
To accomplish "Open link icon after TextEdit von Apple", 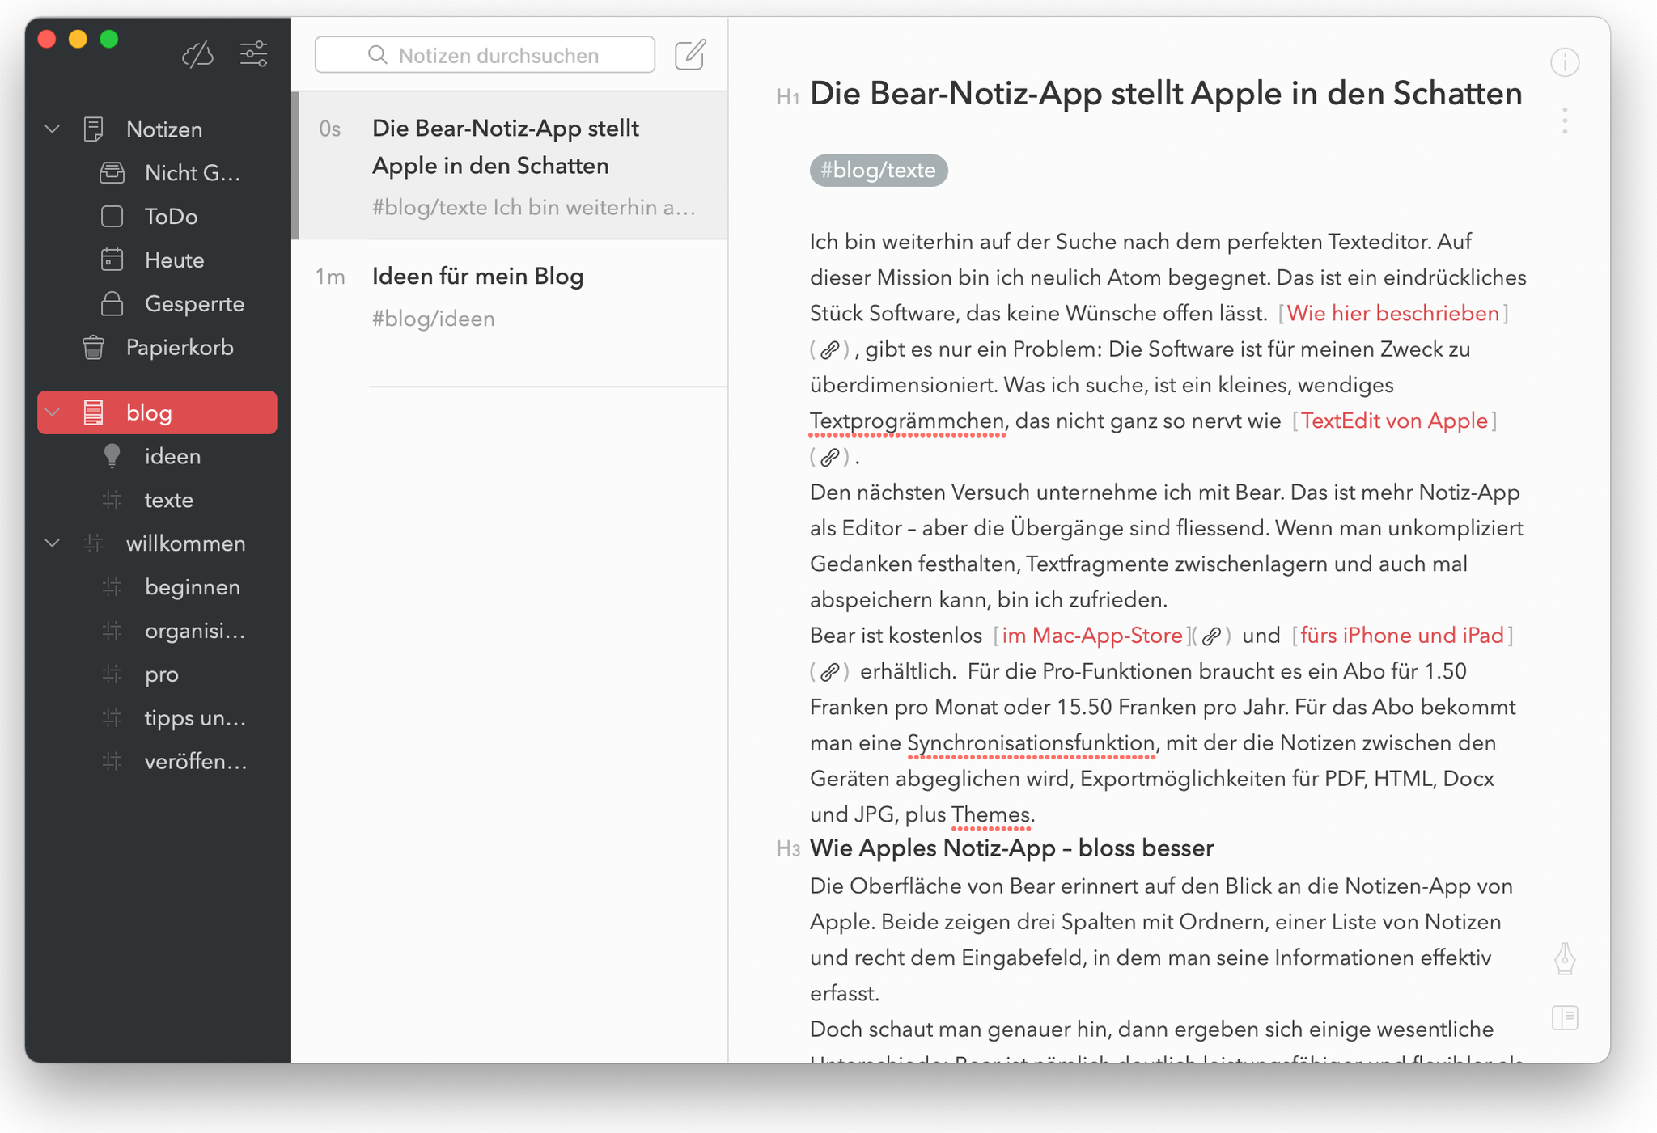I will pos(829,457).
